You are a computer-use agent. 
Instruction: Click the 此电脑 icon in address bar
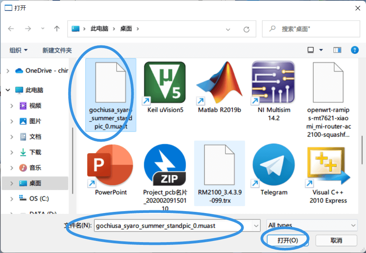coord(75,29)
